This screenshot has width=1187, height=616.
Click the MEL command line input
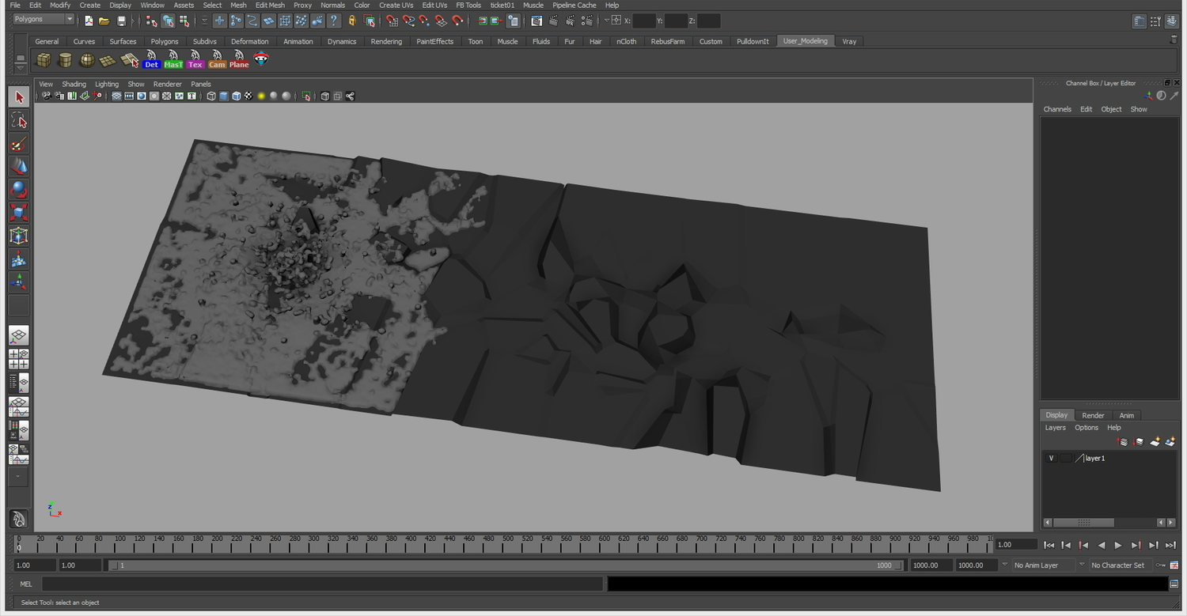[322, 584]
